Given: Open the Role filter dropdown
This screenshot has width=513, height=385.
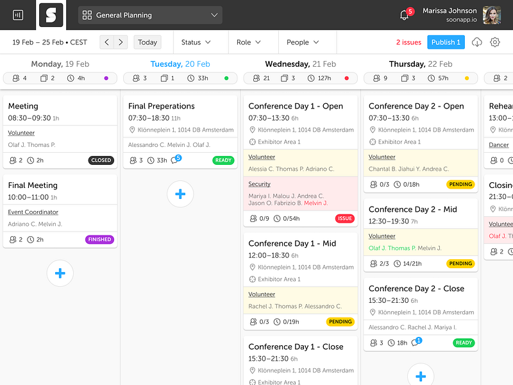Looking at the screenshot, I should click(x=249, y=42).
